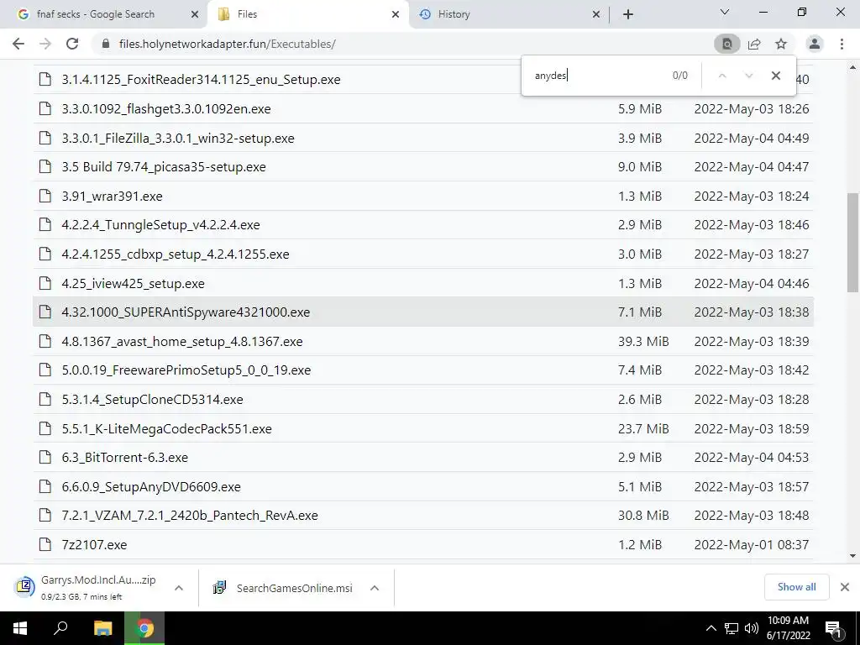Open network status tray icon
The width and height of the screenshot is (860, 645).
pyautogui.click(x=732, y=628)
